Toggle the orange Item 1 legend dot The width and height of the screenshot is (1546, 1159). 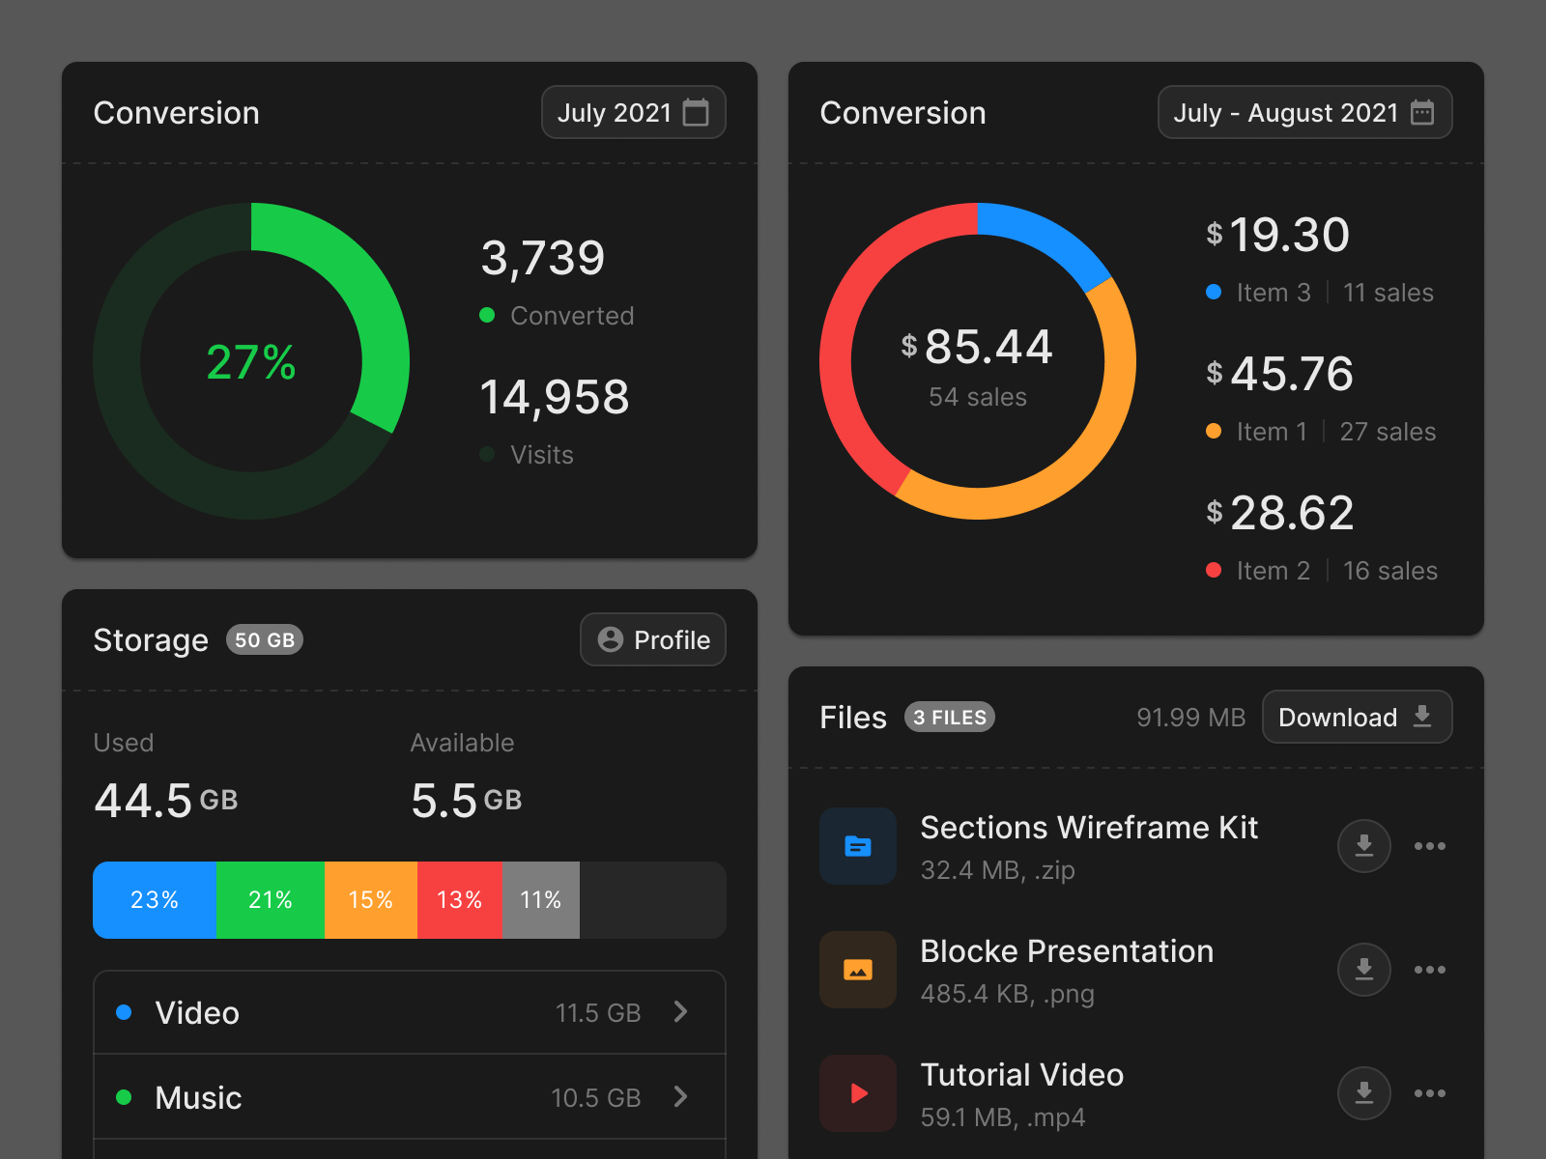tap(1214, 432)
